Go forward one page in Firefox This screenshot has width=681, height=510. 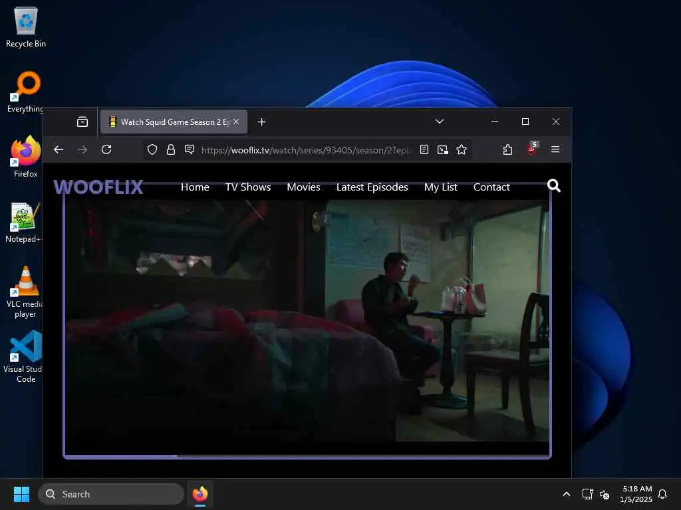(x=82, y=149)
